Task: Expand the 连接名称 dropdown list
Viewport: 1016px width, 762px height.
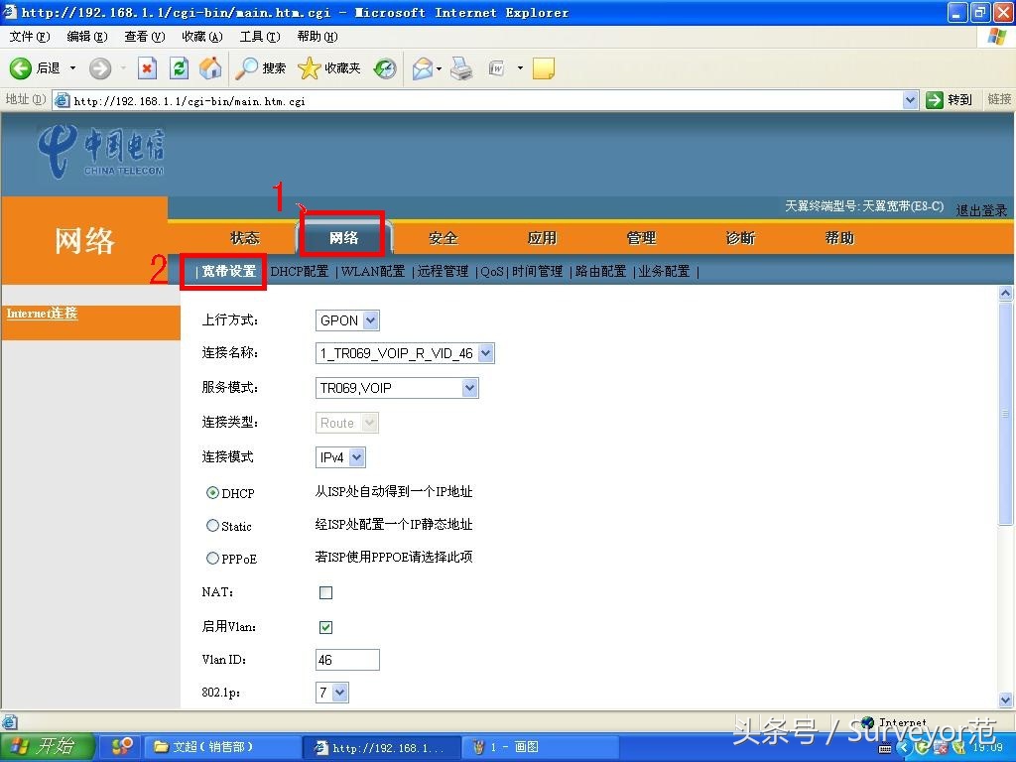Action: tap(485, 352)
